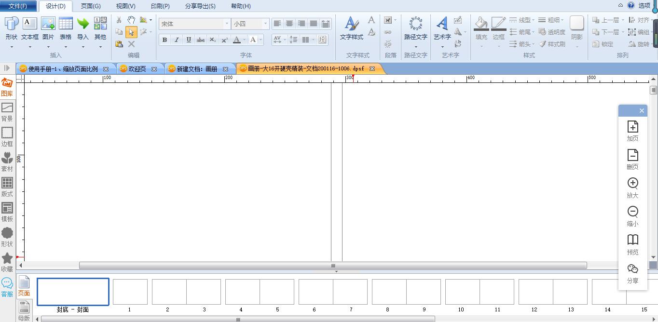Zoom in with 放大 button
Screen dimensions: 658x322
coord(632,184)
